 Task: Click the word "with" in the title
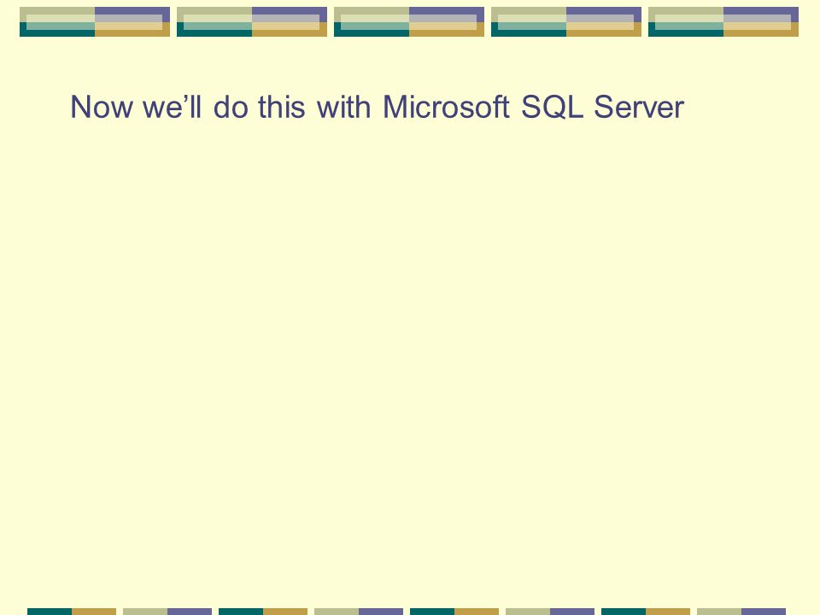tap(344, 107)
